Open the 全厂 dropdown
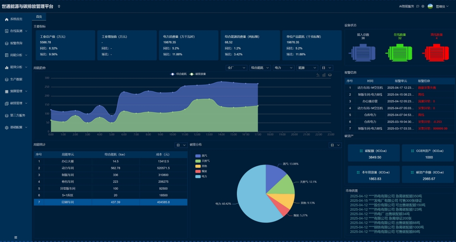Image resolution: width=456 pixels, height=242 pixels. pyautogui.click(x=237, y=68)
